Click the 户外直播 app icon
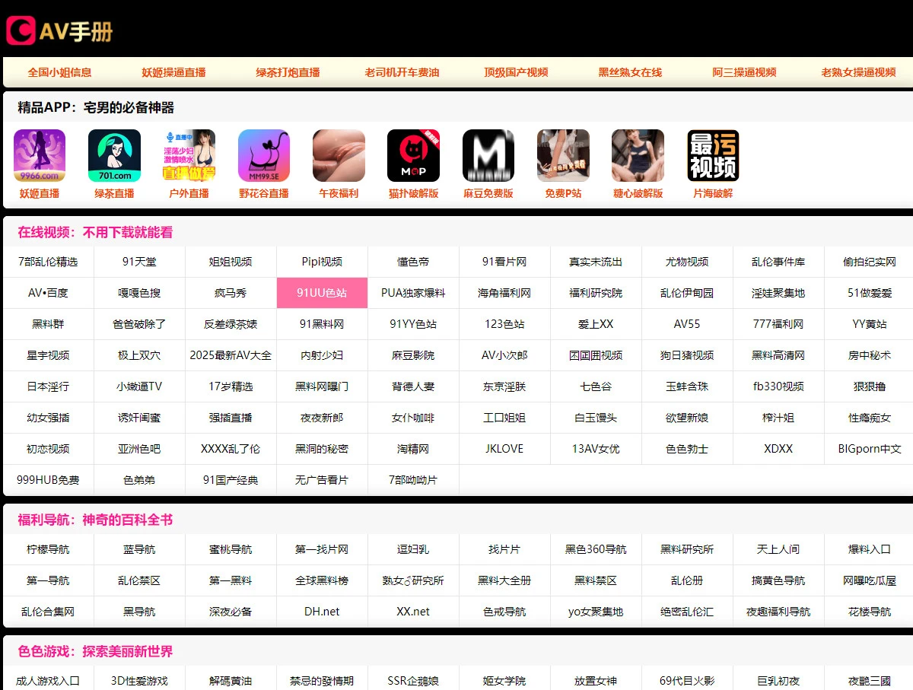This screenshot has height=690, width=913. [189, 154]
